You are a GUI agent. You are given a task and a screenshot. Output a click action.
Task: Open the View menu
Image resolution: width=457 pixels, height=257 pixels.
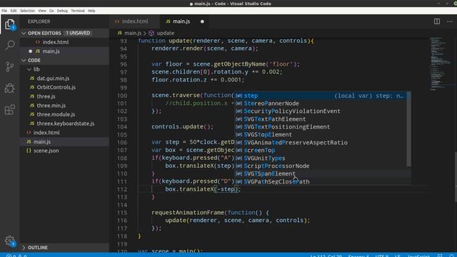[42, 11]
